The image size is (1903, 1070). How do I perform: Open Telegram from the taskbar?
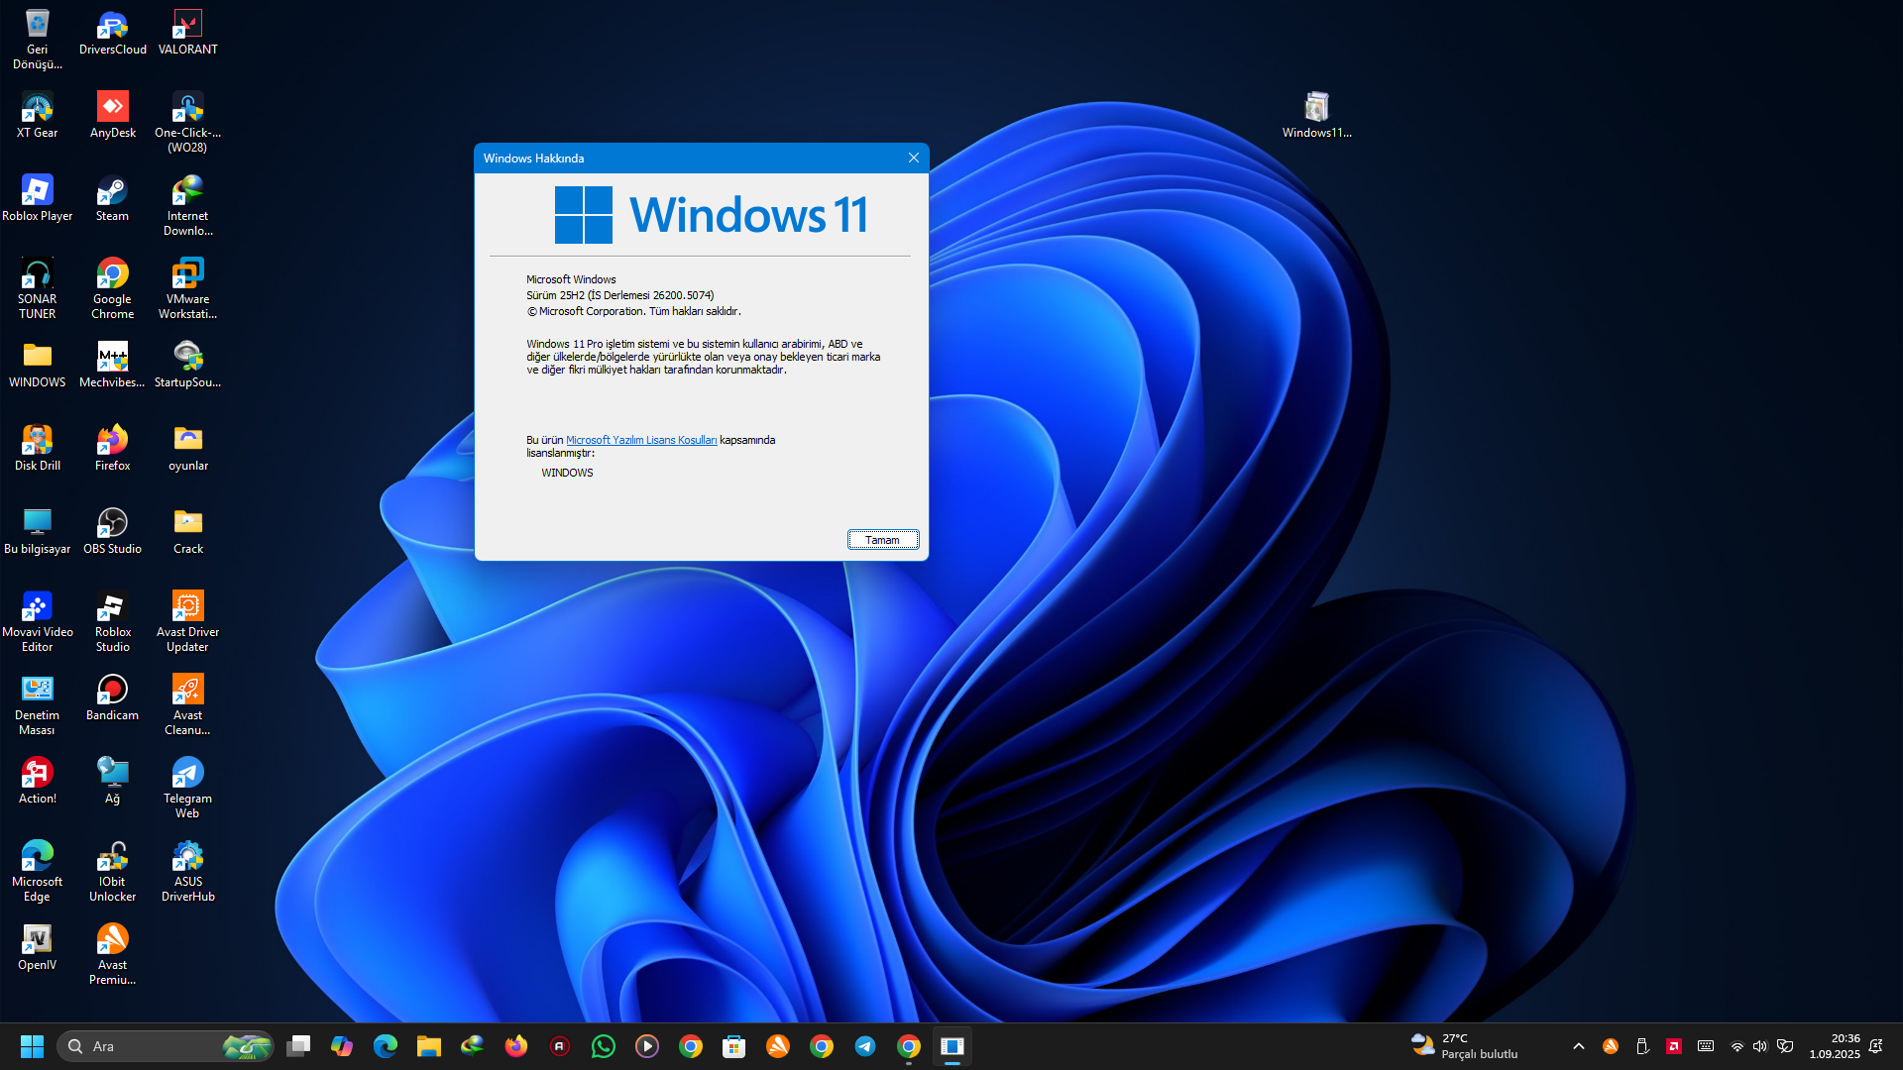tap(865, 1046)
